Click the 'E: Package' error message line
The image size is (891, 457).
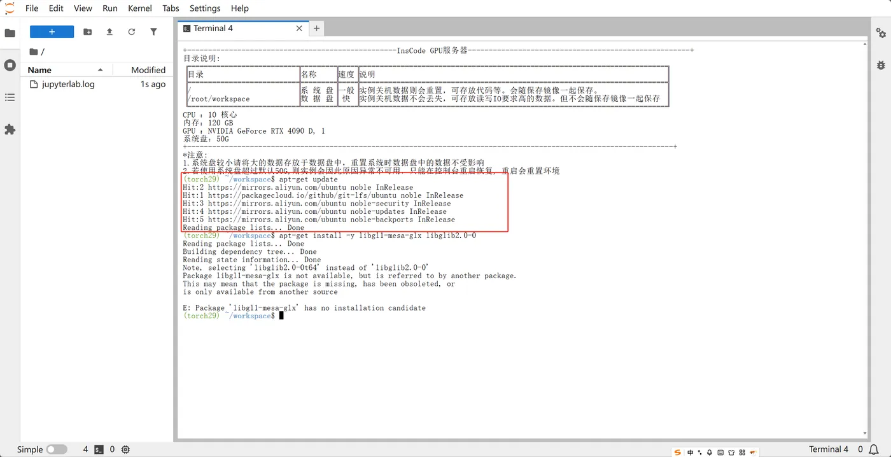point(304,307)
